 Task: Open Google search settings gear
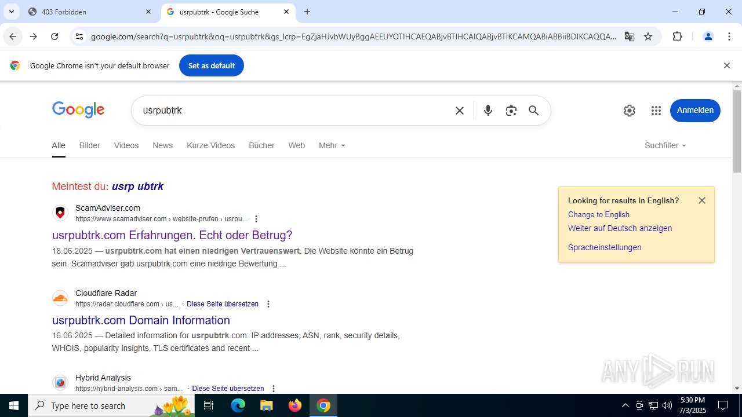[630, 110]
